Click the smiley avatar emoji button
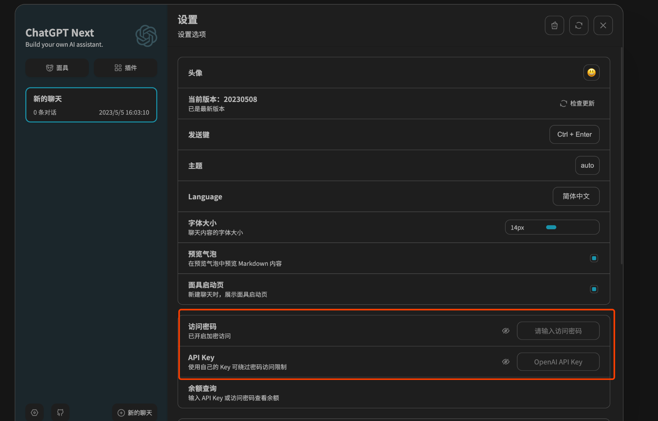The width and height of the screenshot is (658, 421). tap(591, 72)
